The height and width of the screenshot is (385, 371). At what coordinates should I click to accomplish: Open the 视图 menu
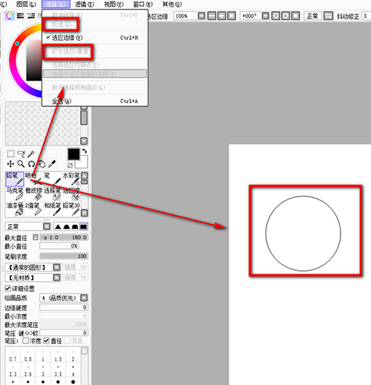click(114, 4)
